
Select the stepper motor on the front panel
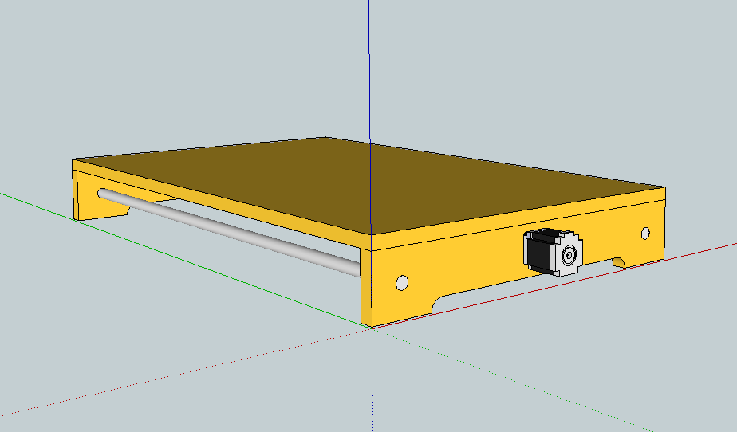tap(554, 252)
